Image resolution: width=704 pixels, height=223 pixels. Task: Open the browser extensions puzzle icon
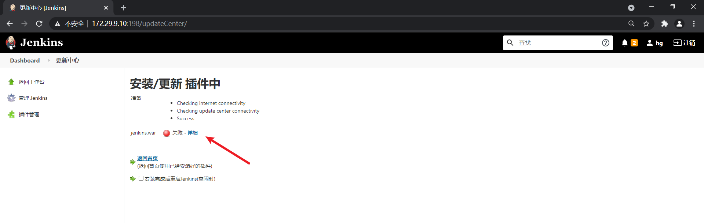coord(664,24)
